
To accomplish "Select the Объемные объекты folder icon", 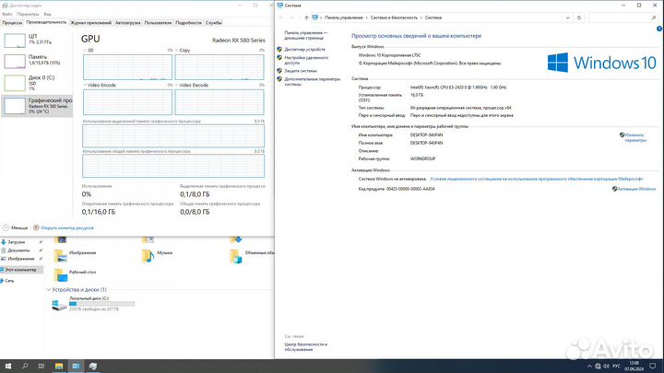I will coord(236,256).
